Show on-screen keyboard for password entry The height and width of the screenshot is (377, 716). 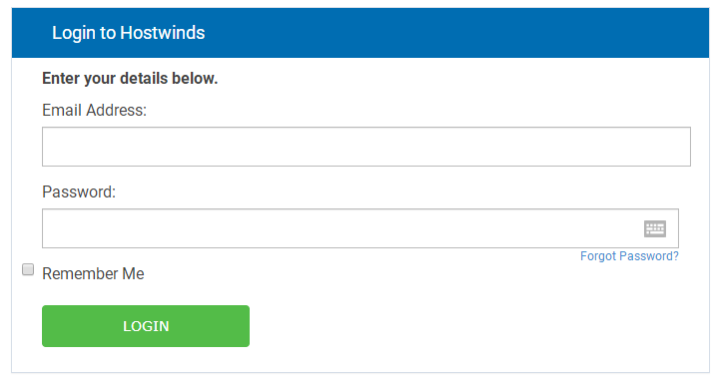pos(655,228)
